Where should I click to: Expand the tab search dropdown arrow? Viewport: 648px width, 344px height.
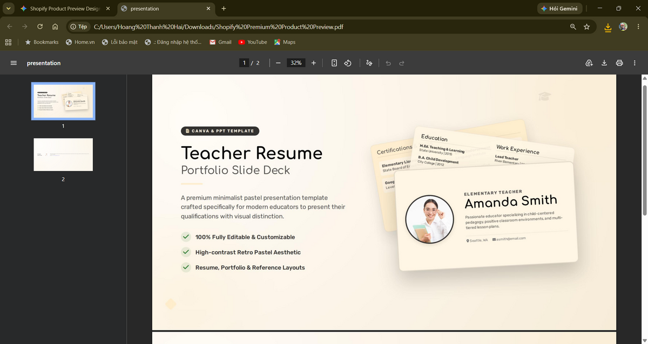click(8, 9)
